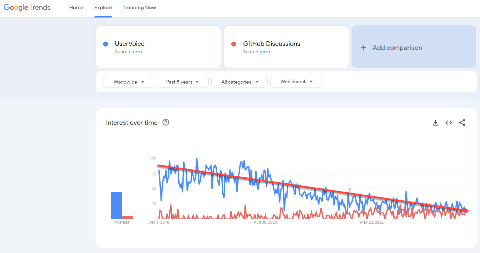Click the blue dot beside UserVoice

(106, 44)
